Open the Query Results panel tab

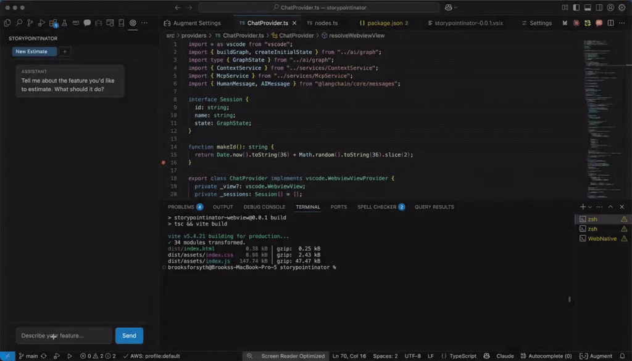[x=434, y=207]
